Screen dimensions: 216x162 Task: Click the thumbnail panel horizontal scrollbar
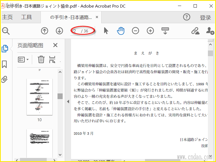33,160
